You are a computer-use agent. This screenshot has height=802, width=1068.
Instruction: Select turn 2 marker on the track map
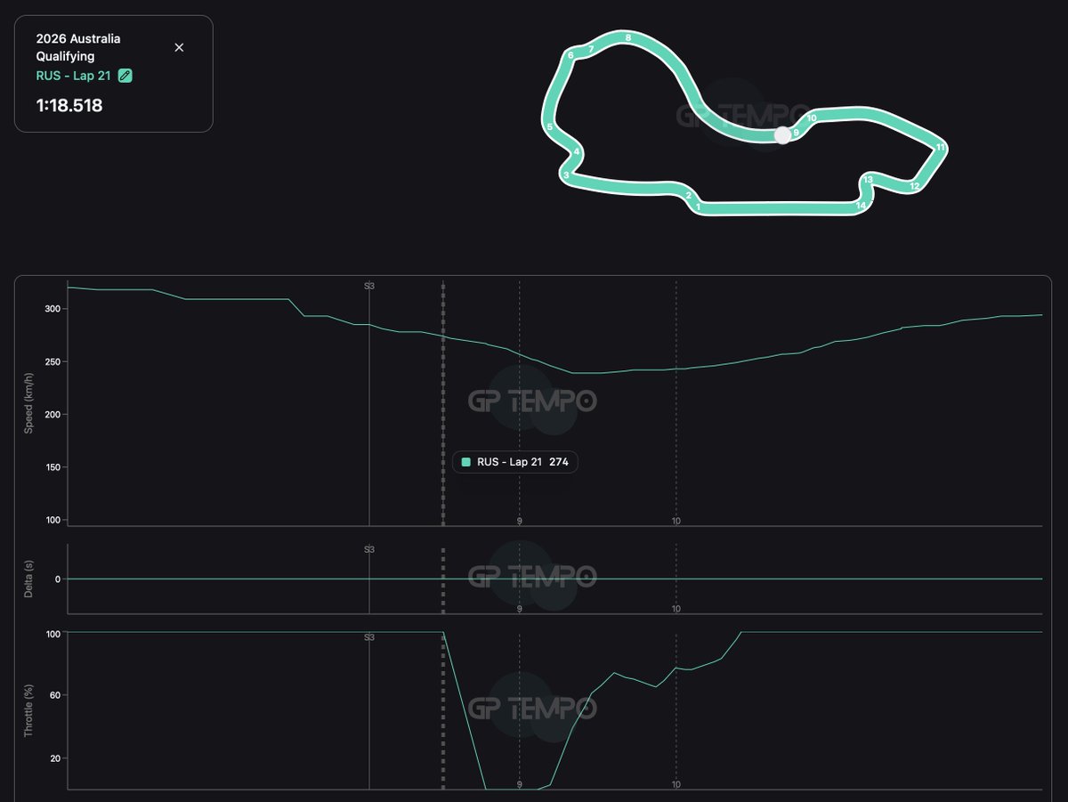click(689, 195)
